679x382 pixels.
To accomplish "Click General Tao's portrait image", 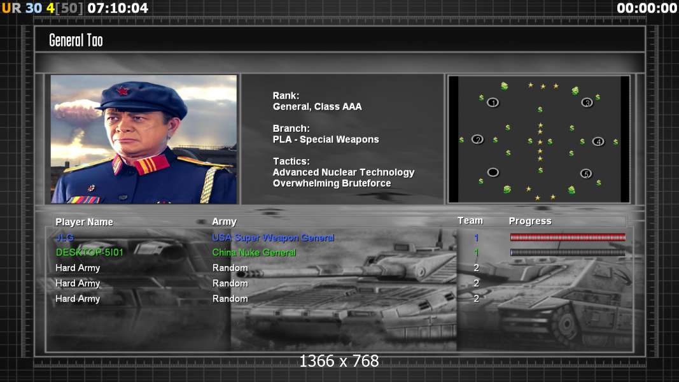I will (144, 139).
